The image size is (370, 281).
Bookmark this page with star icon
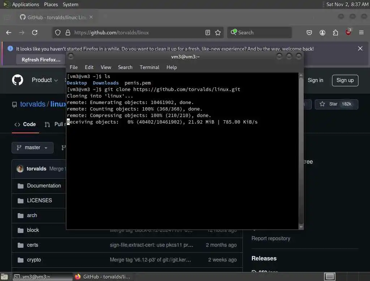[218, 33]
